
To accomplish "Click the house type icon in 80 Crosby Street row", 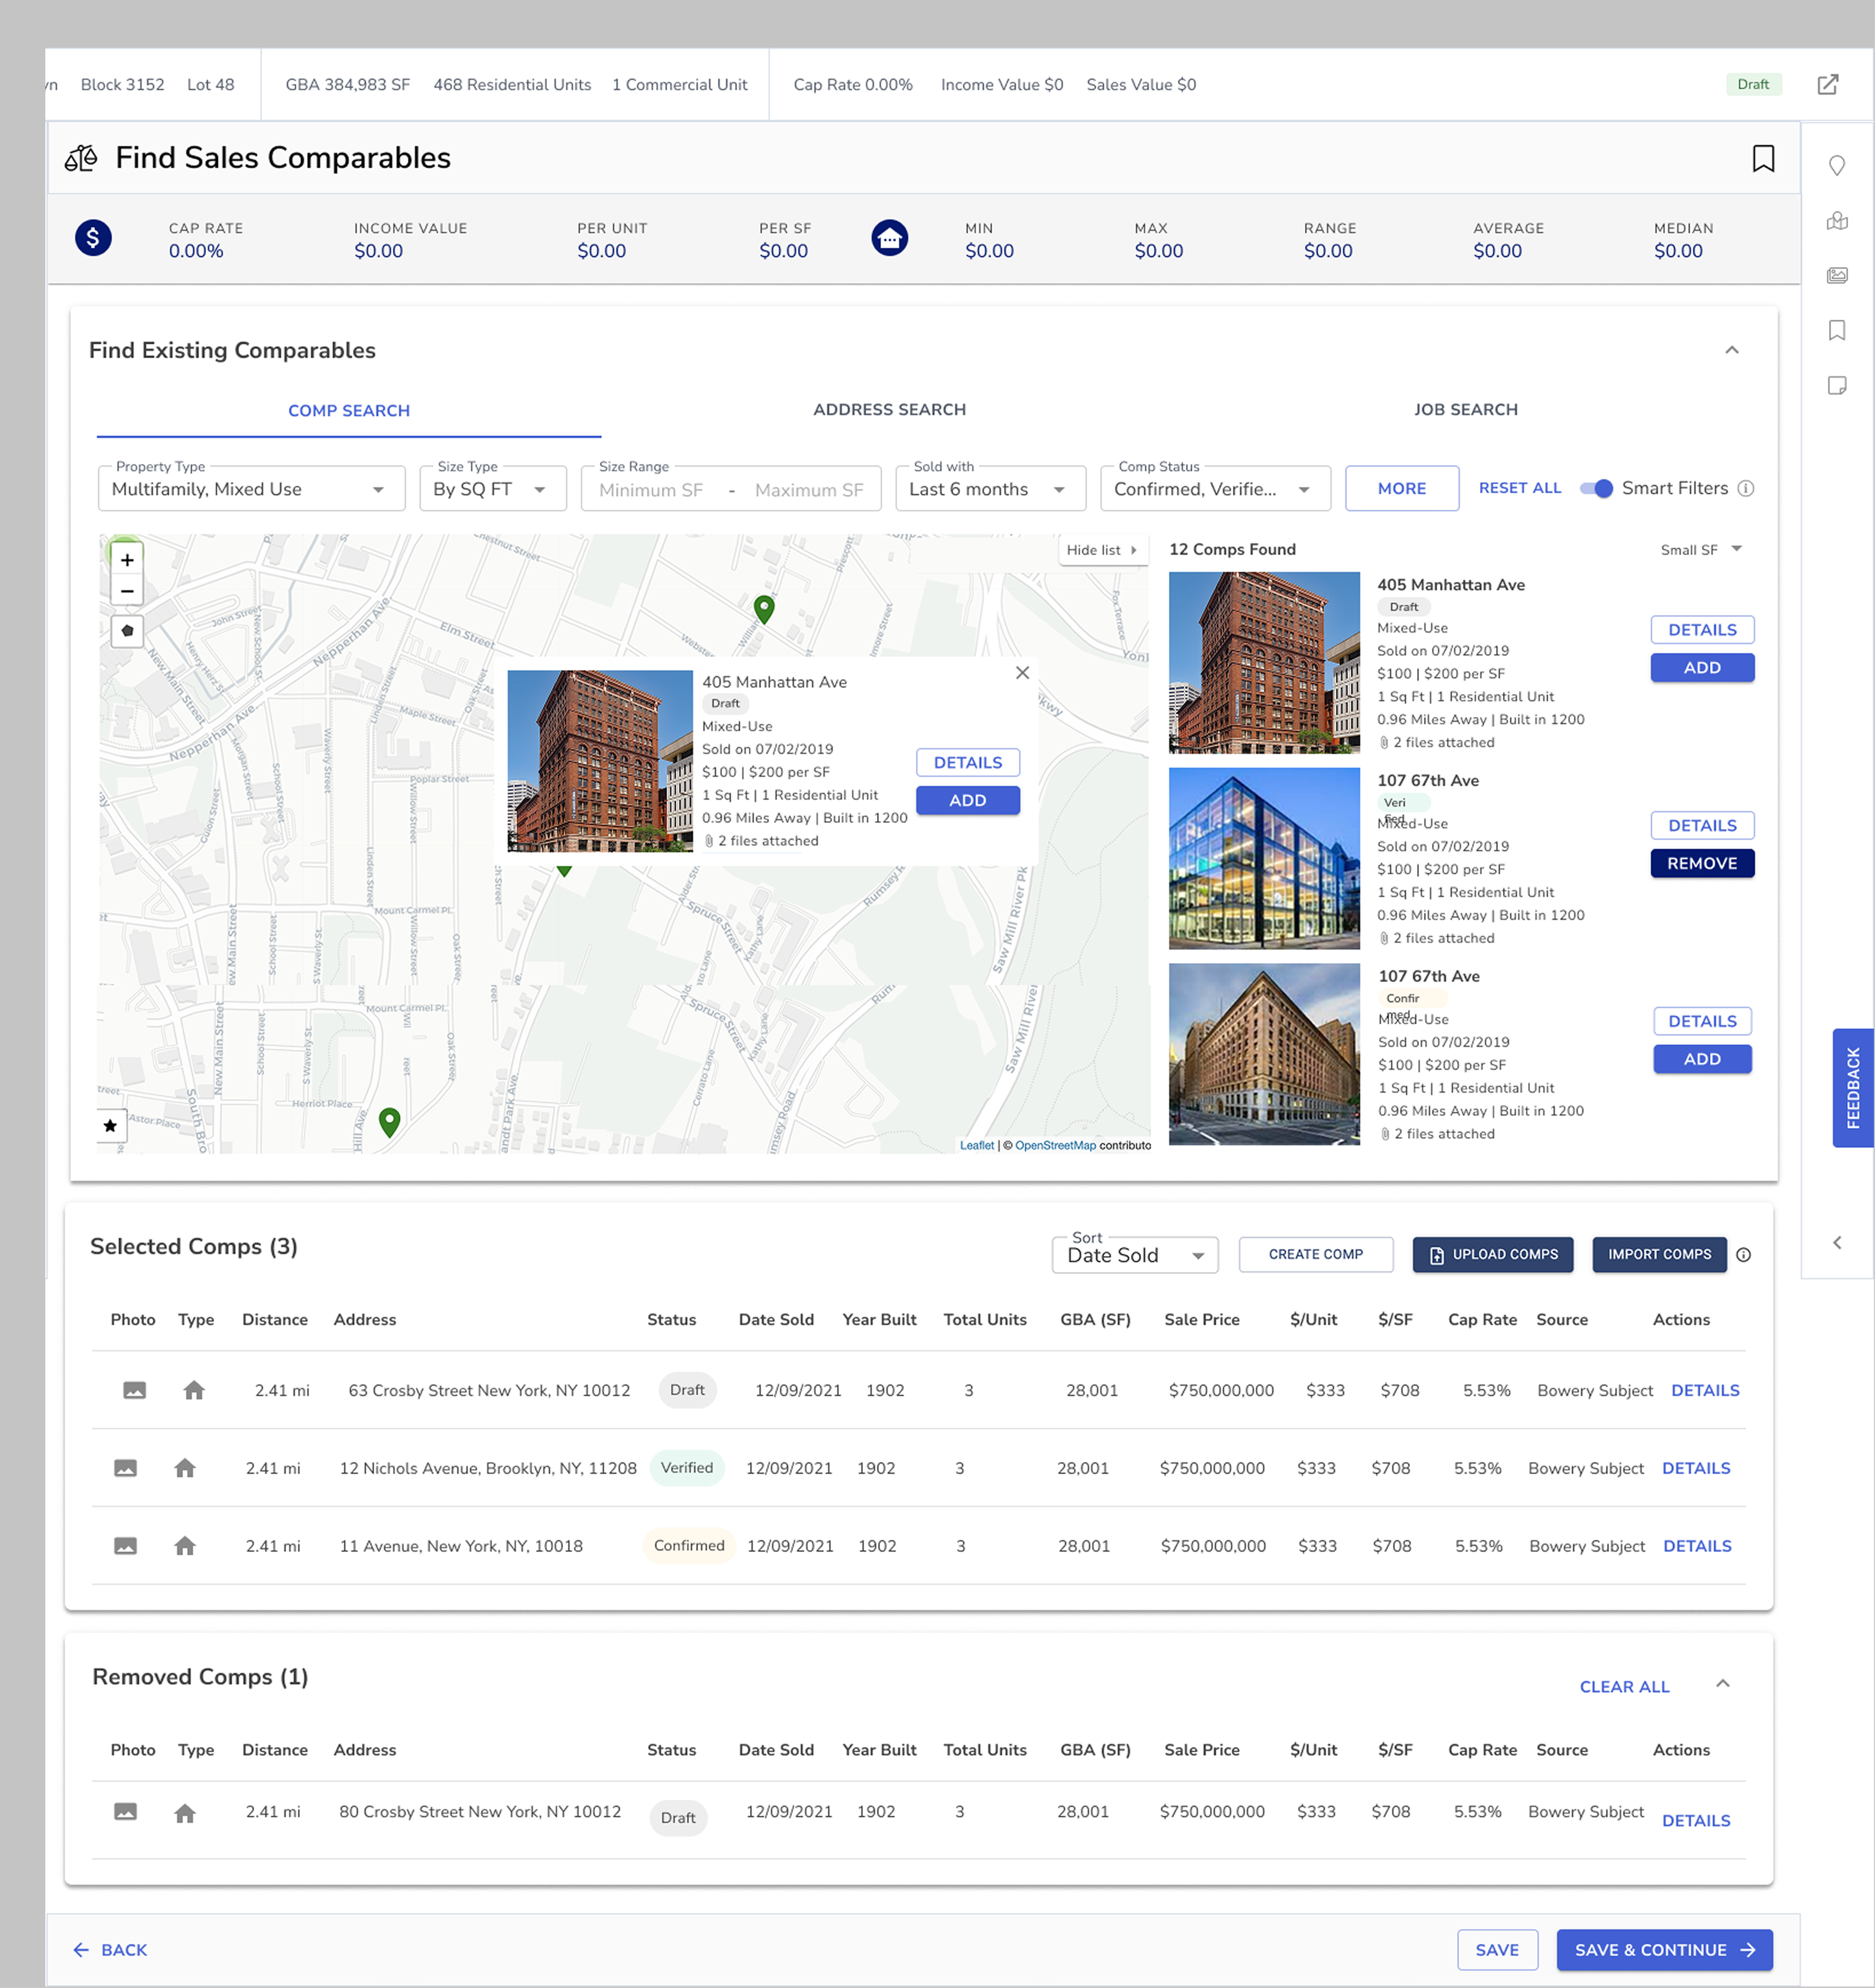I will point(185,1813).
